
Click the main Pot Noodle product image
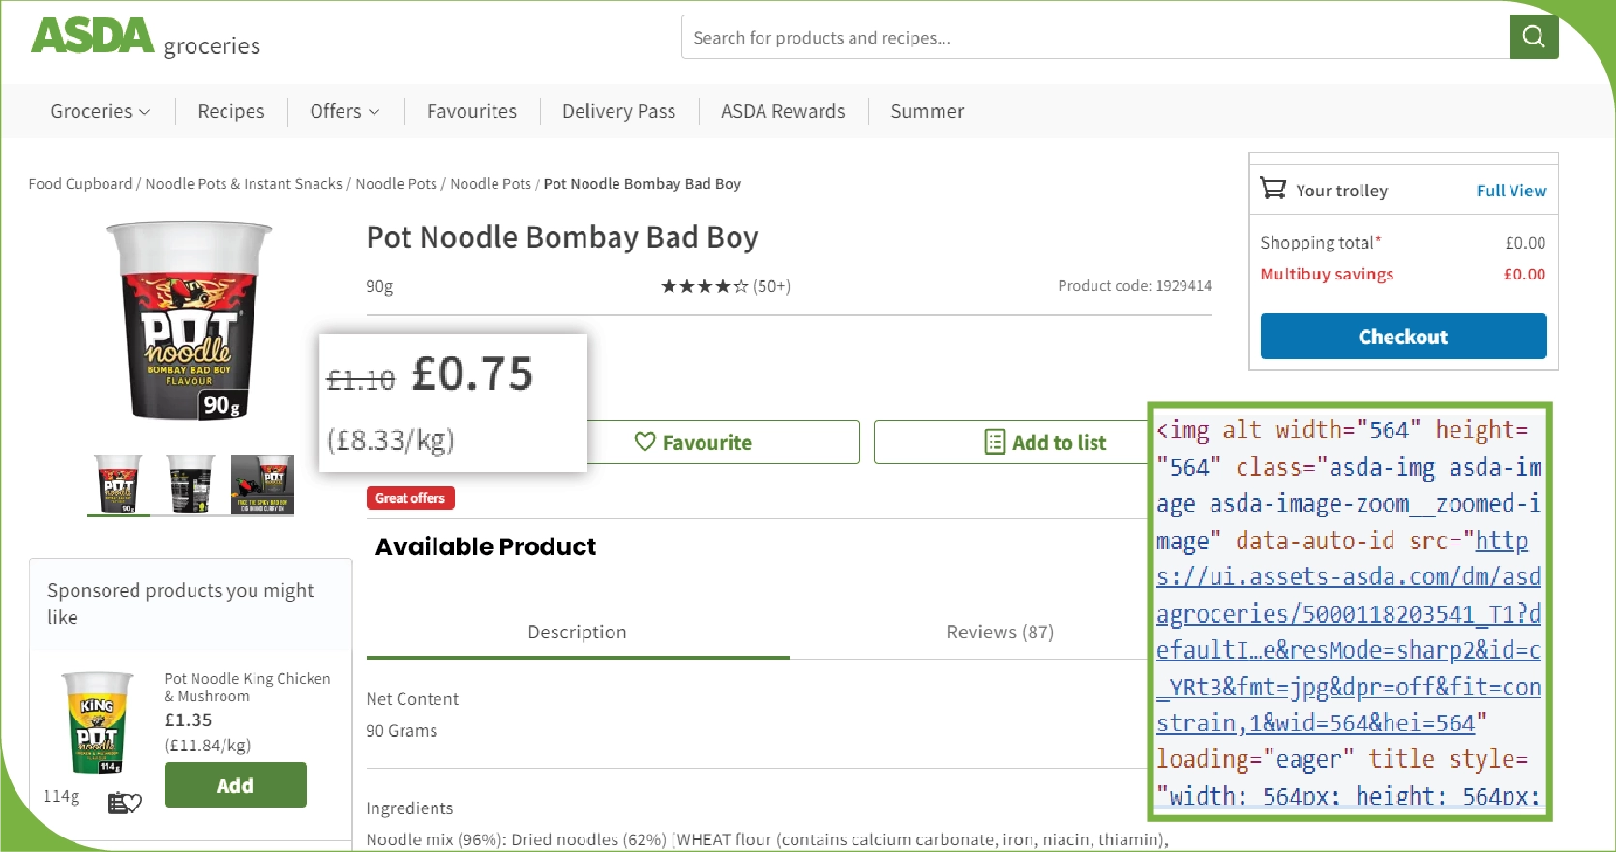point(190,321)
